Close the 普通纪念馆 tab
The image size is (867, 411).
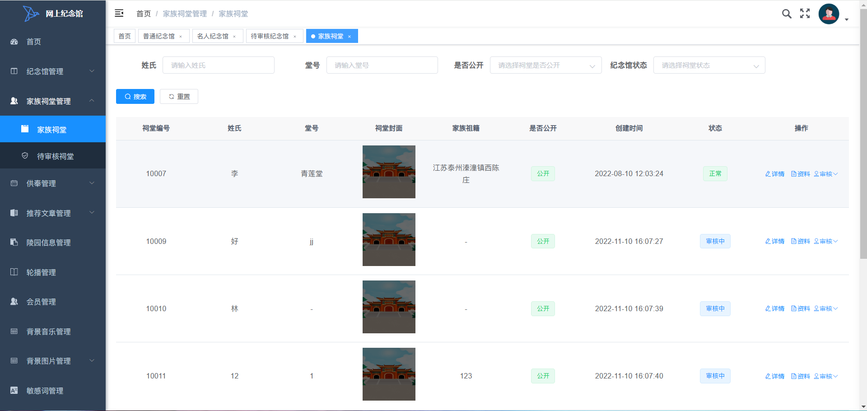click(181, 37)
